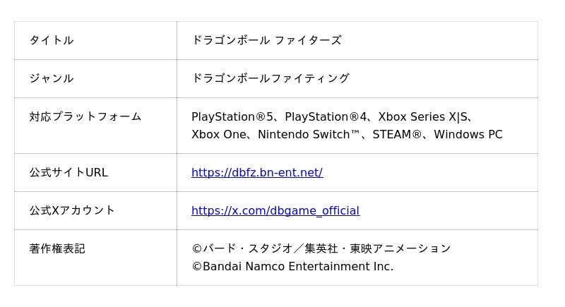Image resolution: width=565 pixels, height=307 pixels.
Task: Click the ©Bandai Namco Entertainment Inc. line
Action: tap(292, 267)
